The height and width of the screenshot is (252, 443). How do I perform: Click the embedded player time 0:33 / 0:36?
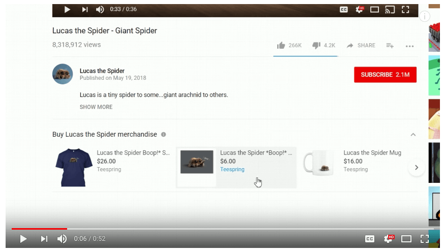(x=123, y=9)
